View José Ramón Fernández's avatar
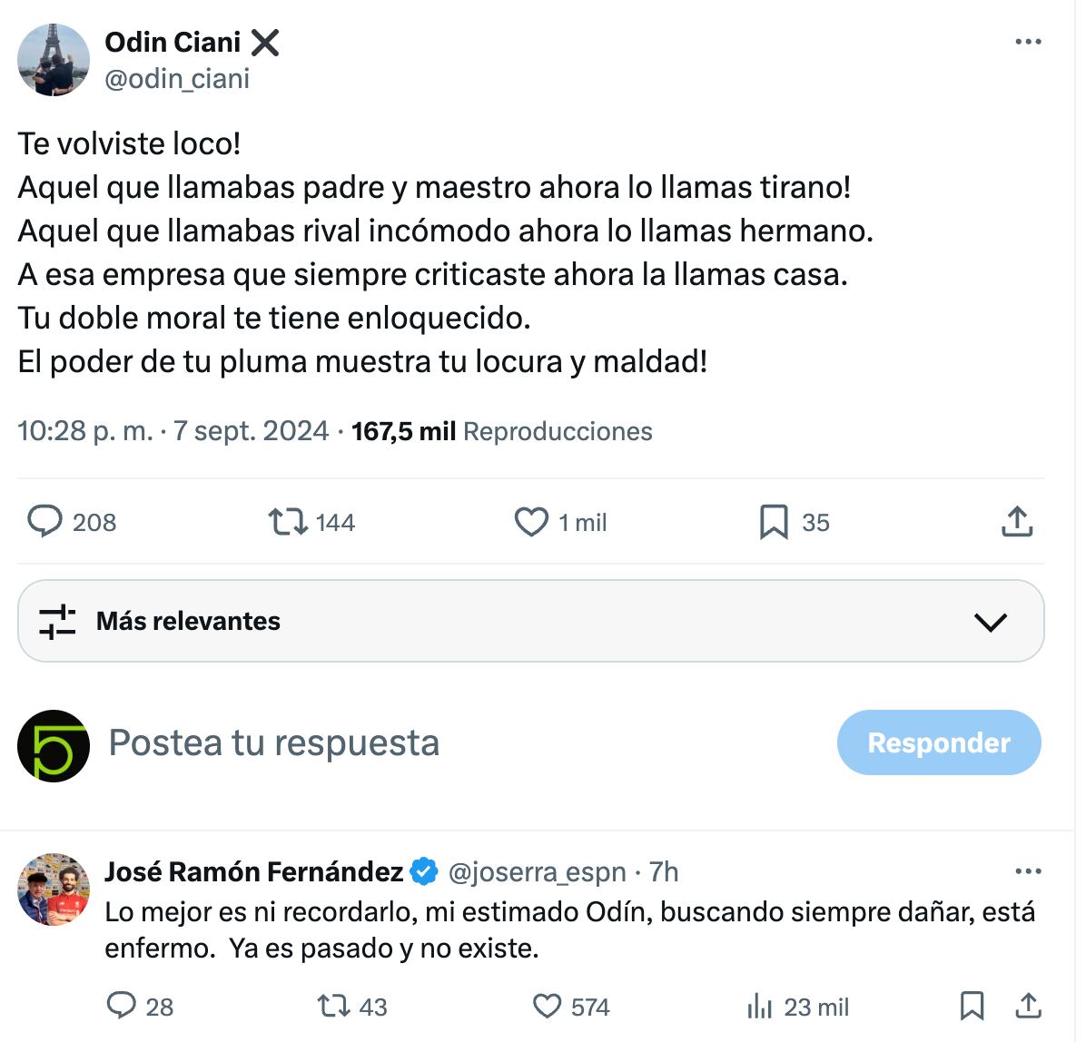1086x1042 pixels. [54, 890]
